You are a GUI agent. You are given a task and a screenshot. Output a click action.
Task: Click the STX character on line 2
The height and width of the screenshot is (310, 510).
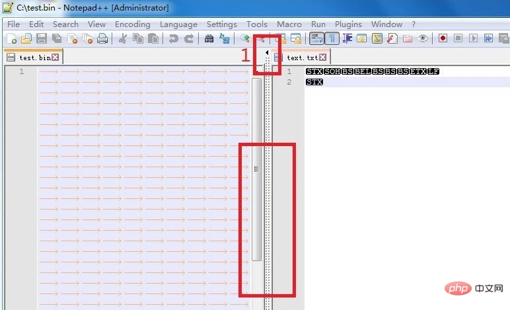click(314, 82)
